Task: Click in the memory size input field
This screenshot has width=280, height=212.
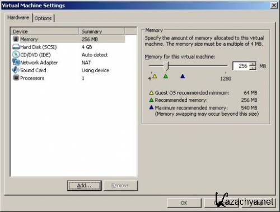Action: pos(241,66)
